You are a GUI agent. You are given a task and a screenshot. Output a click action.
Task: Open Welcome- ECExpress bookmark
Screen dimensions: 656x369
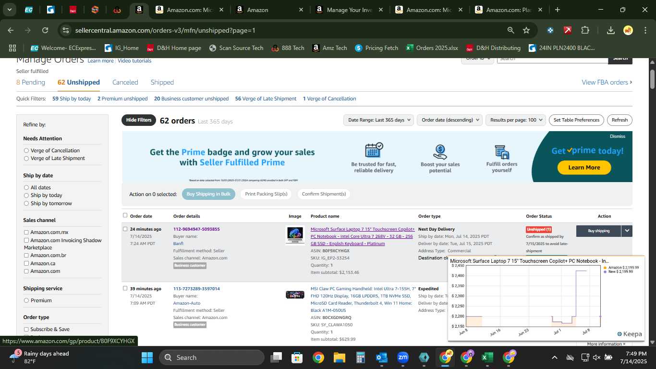(x=63, y=48)
